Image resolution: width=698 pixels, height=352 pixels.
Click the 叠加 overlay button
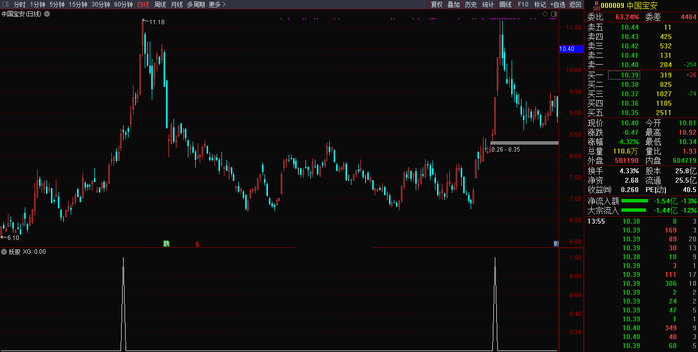click(x=453, y=4)
